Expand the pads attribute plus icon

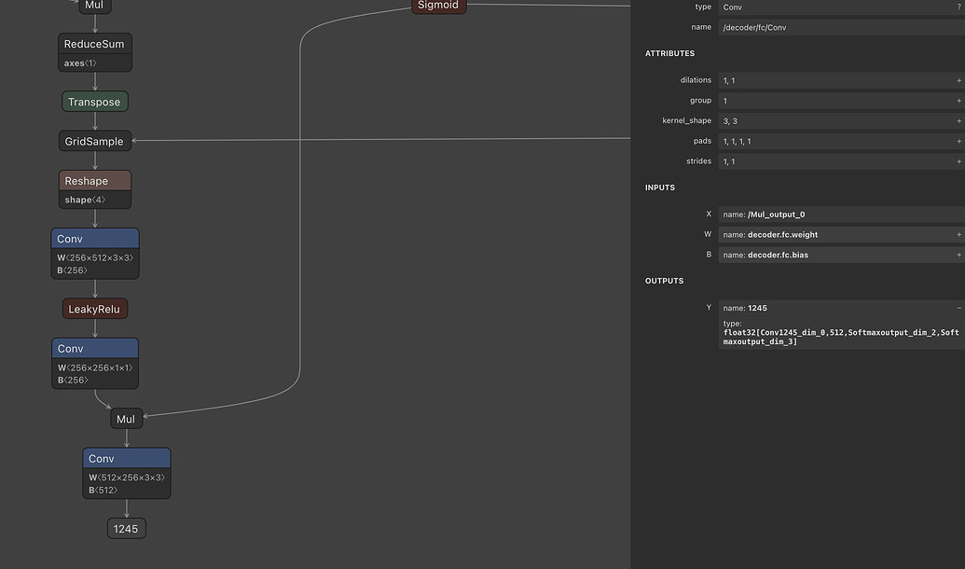tap(958, 142)
